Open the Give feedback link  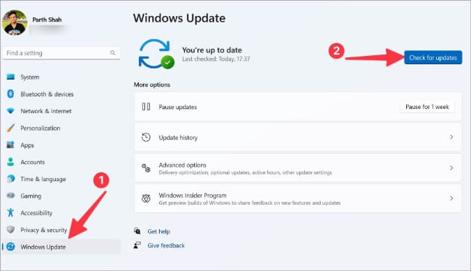[166, 245]
